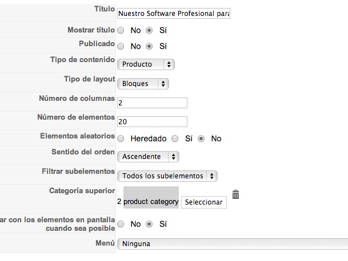Select No for Mostrar título
Image resolution: width=348 pixels, height=261 pixels.
121,30
